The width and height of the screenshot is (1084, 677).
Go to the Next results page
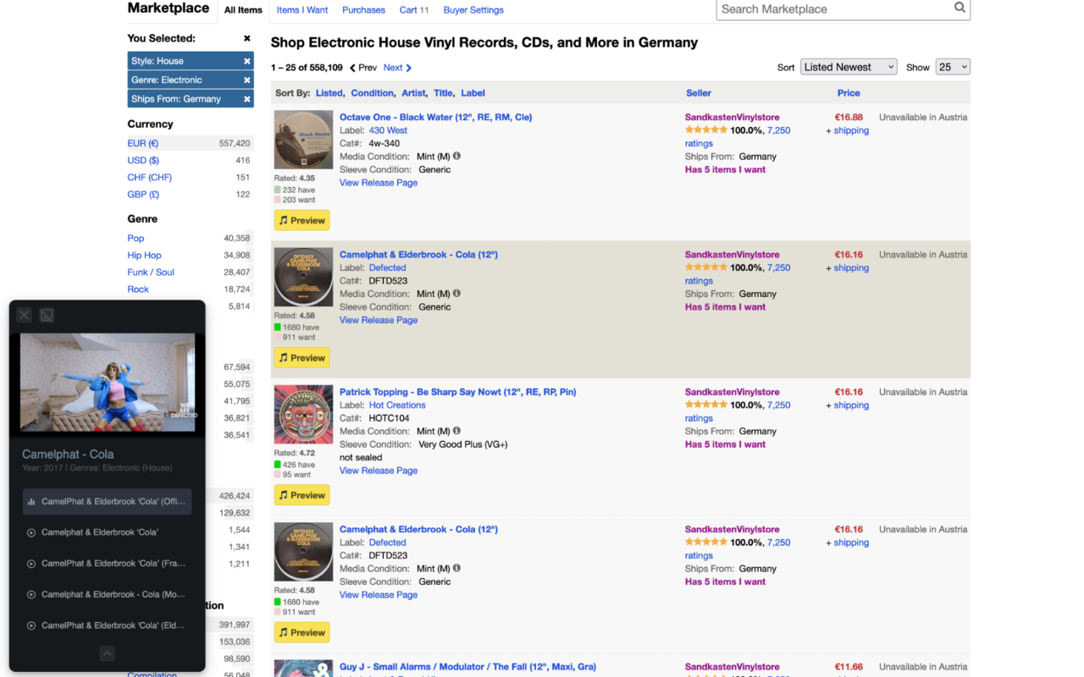point(397,68)
